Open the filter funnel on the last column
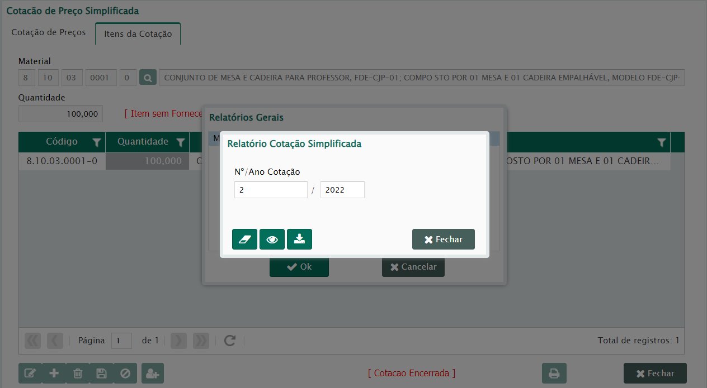Viewport: 707px width, 388px height. point(662,143)
